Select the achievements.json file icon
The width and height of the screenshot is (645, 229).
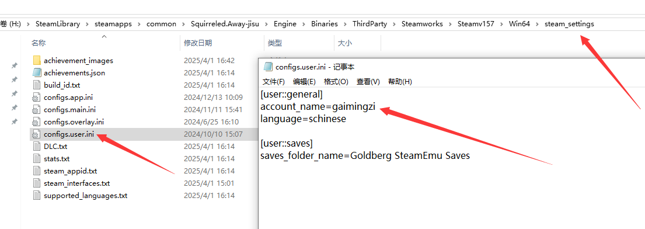click(37, 73)
